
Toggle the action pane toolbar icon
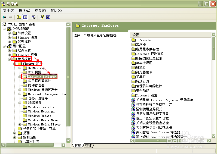point(48,17)
